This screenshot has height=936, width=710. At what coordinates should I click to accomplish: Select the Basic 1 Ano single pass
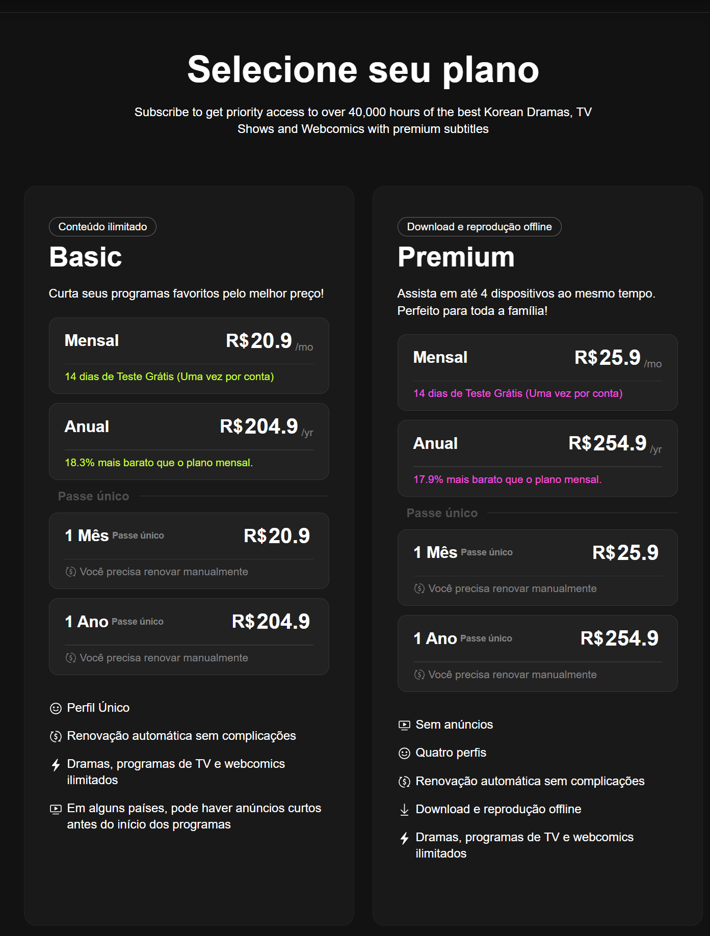(189, 636)
